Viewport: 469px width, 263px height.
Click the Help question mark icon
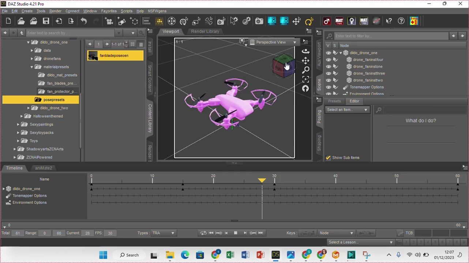click(401, 21)
